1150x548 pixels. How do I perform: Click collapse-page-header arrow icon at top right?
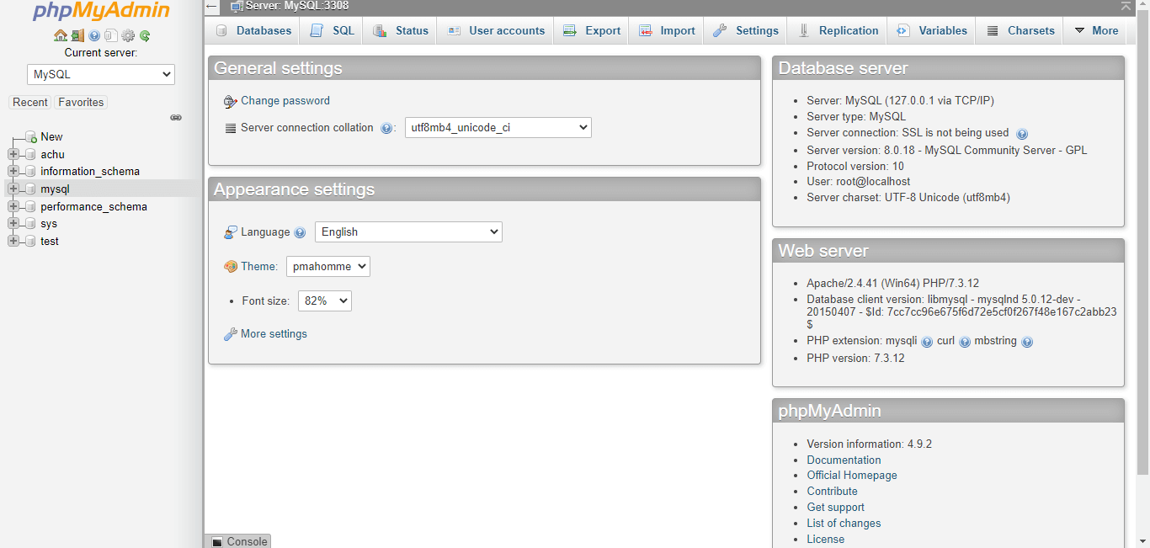[x=1126, y=6]
